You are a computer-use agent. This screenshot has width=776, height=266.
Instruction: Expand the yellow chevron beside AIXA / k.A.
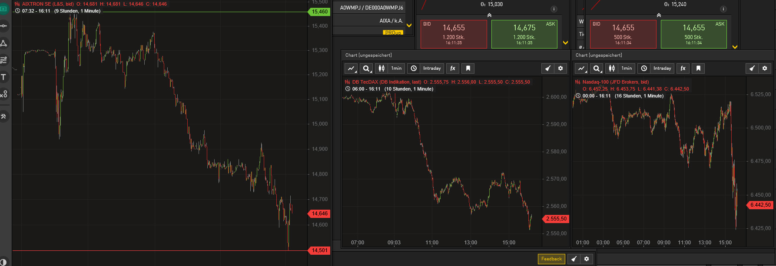point(409,25)
